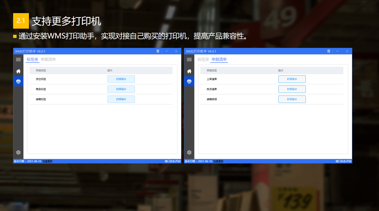The image size is (379, 211).
Task: Open gear settings in right window sidebar
Action: tap(189, 152)
